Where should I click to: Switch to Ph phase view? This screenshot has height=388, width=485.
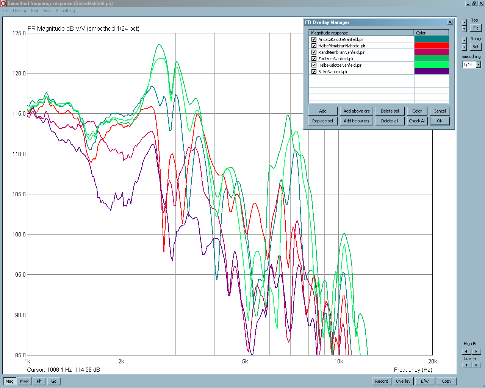[39, 381]
